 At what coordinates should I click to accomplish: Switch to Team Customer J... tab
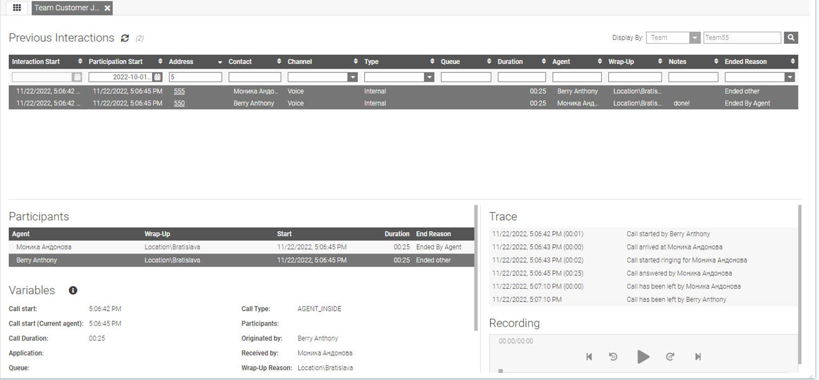67,8
